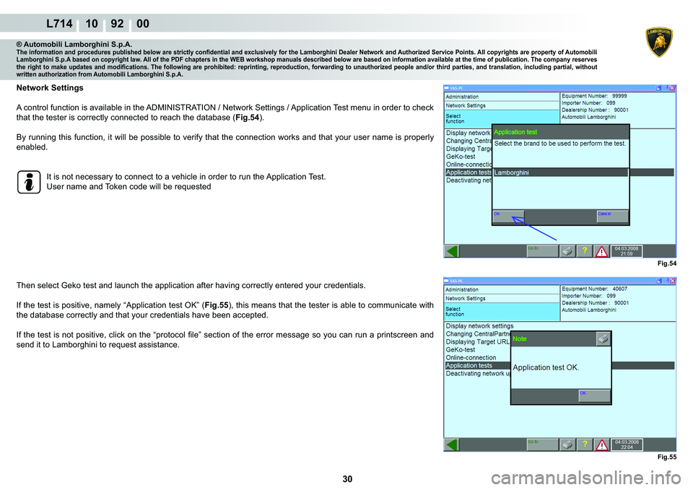
Task: Click the printer icon in Fig.55 bottom toolbar
Action: pyautogui.click(x=567, y=444)
